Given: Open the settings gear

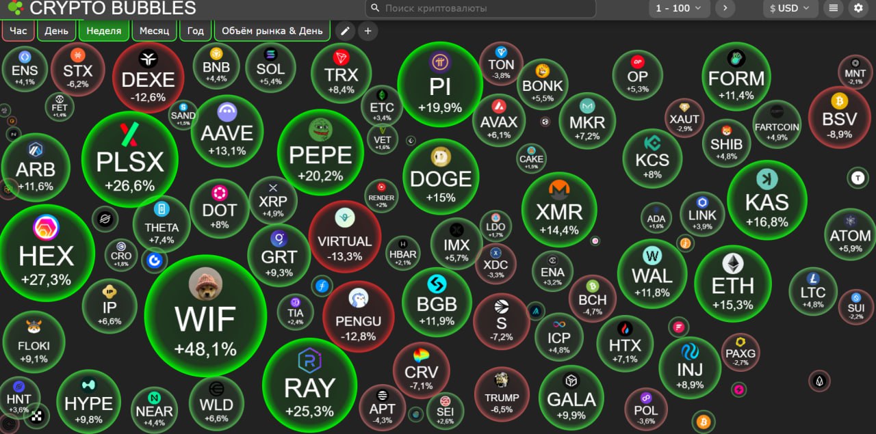Looking at the screenshot, I should (858, 8).
